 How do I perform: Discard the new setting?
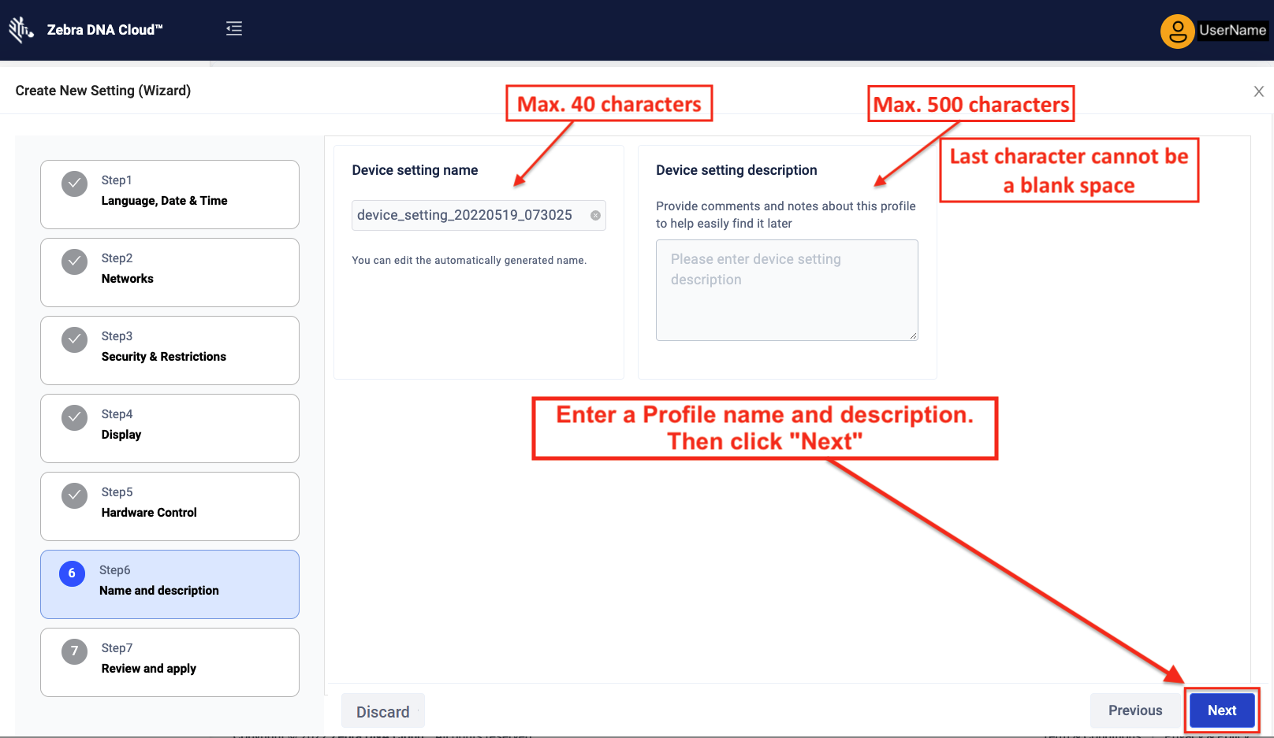point(382,711)
